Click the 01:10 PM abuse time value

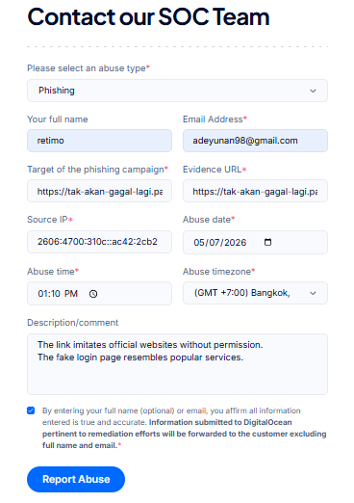click(58, 294)
